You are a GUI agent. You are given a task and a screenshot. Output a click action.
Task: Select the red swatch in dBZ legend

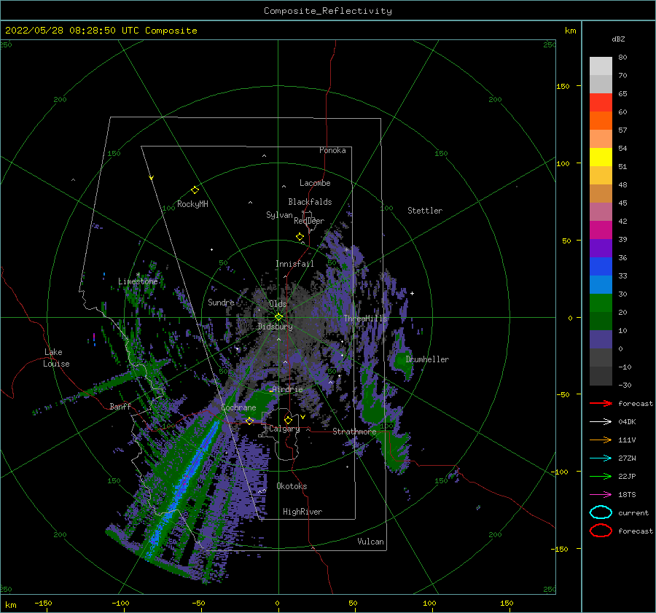(x=601, y=102)
